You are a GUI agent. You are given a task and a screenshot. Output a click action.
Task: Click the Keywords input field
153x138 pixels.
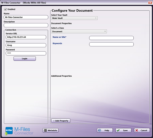[x=111, y=44]
